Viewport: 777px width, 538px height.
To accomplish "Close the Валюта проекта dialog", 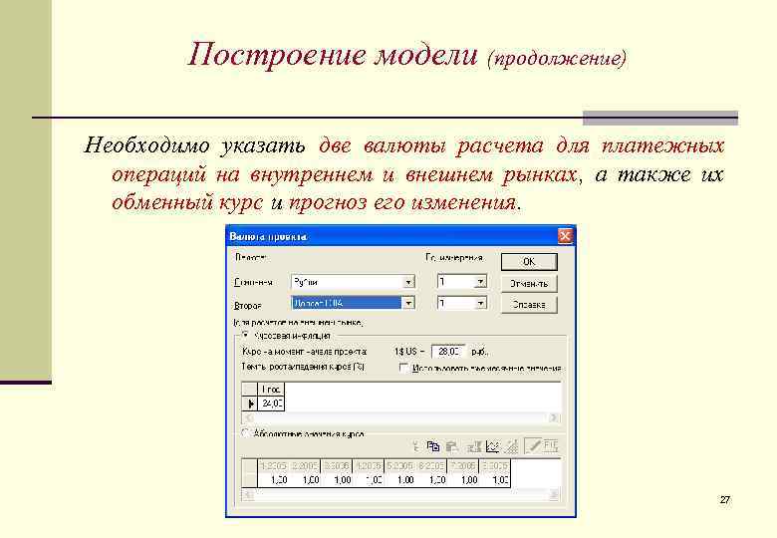I will coord(565,236).
